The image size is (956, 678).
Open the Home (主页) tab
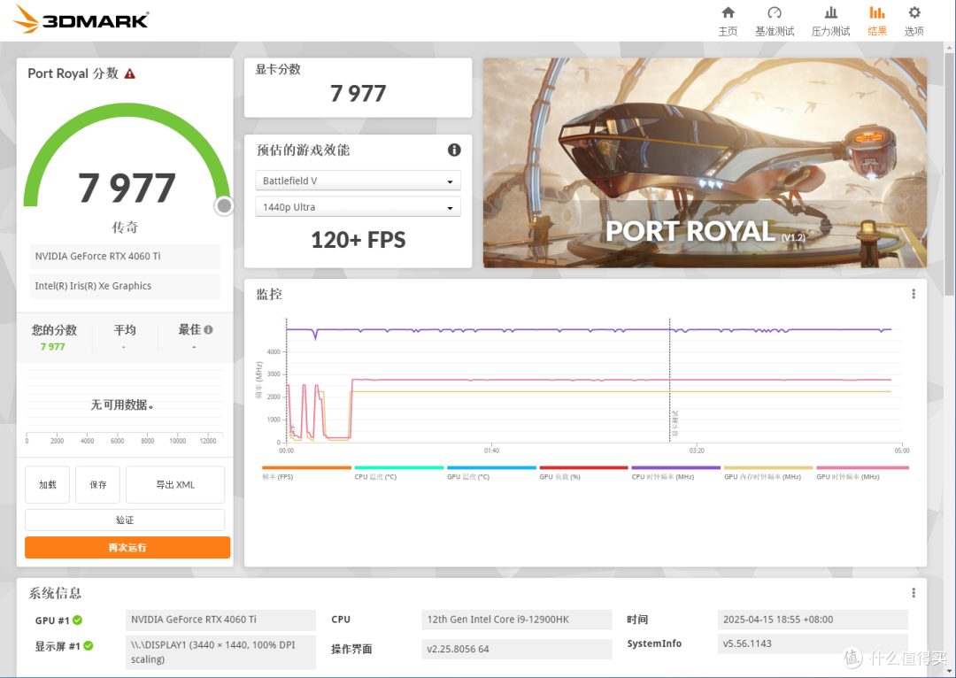(x=728, y=21)
